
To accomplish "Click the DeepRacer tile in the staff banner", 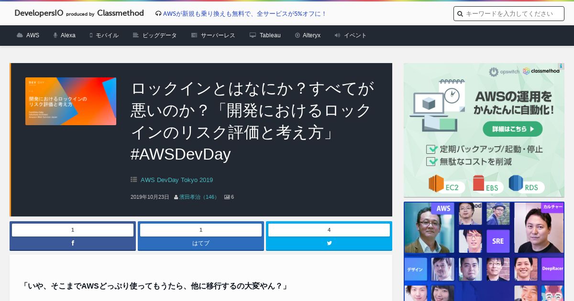I will pyautogui.click(x=552, y=269).
